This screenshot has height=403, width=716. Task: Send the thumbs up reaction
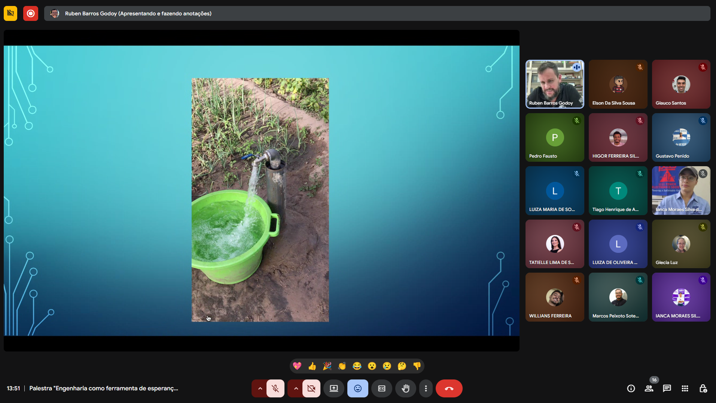(312, 366)
